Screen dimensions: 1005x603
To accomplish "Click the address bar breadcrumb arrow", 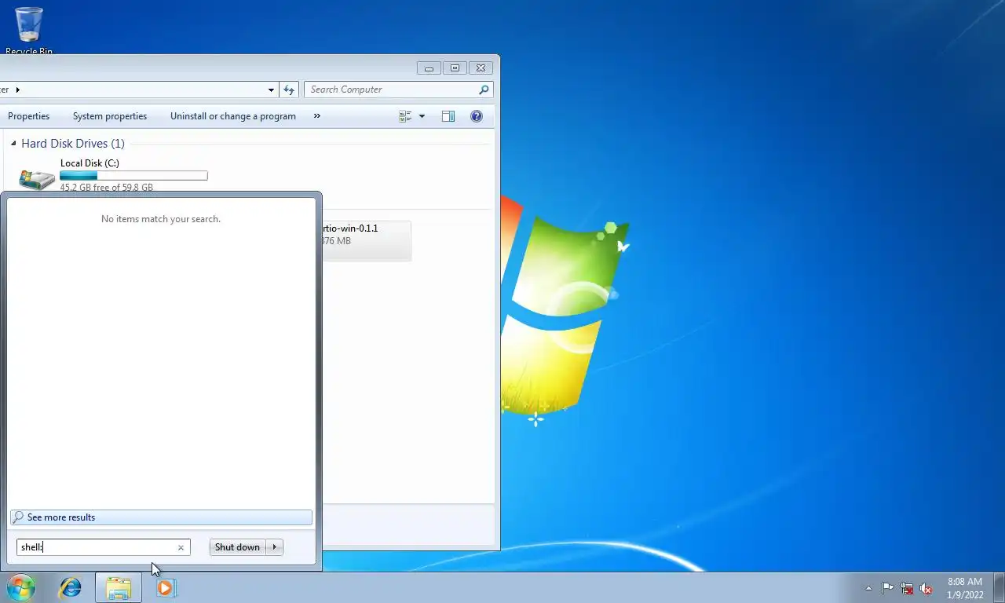I will [x=17, y=90].
